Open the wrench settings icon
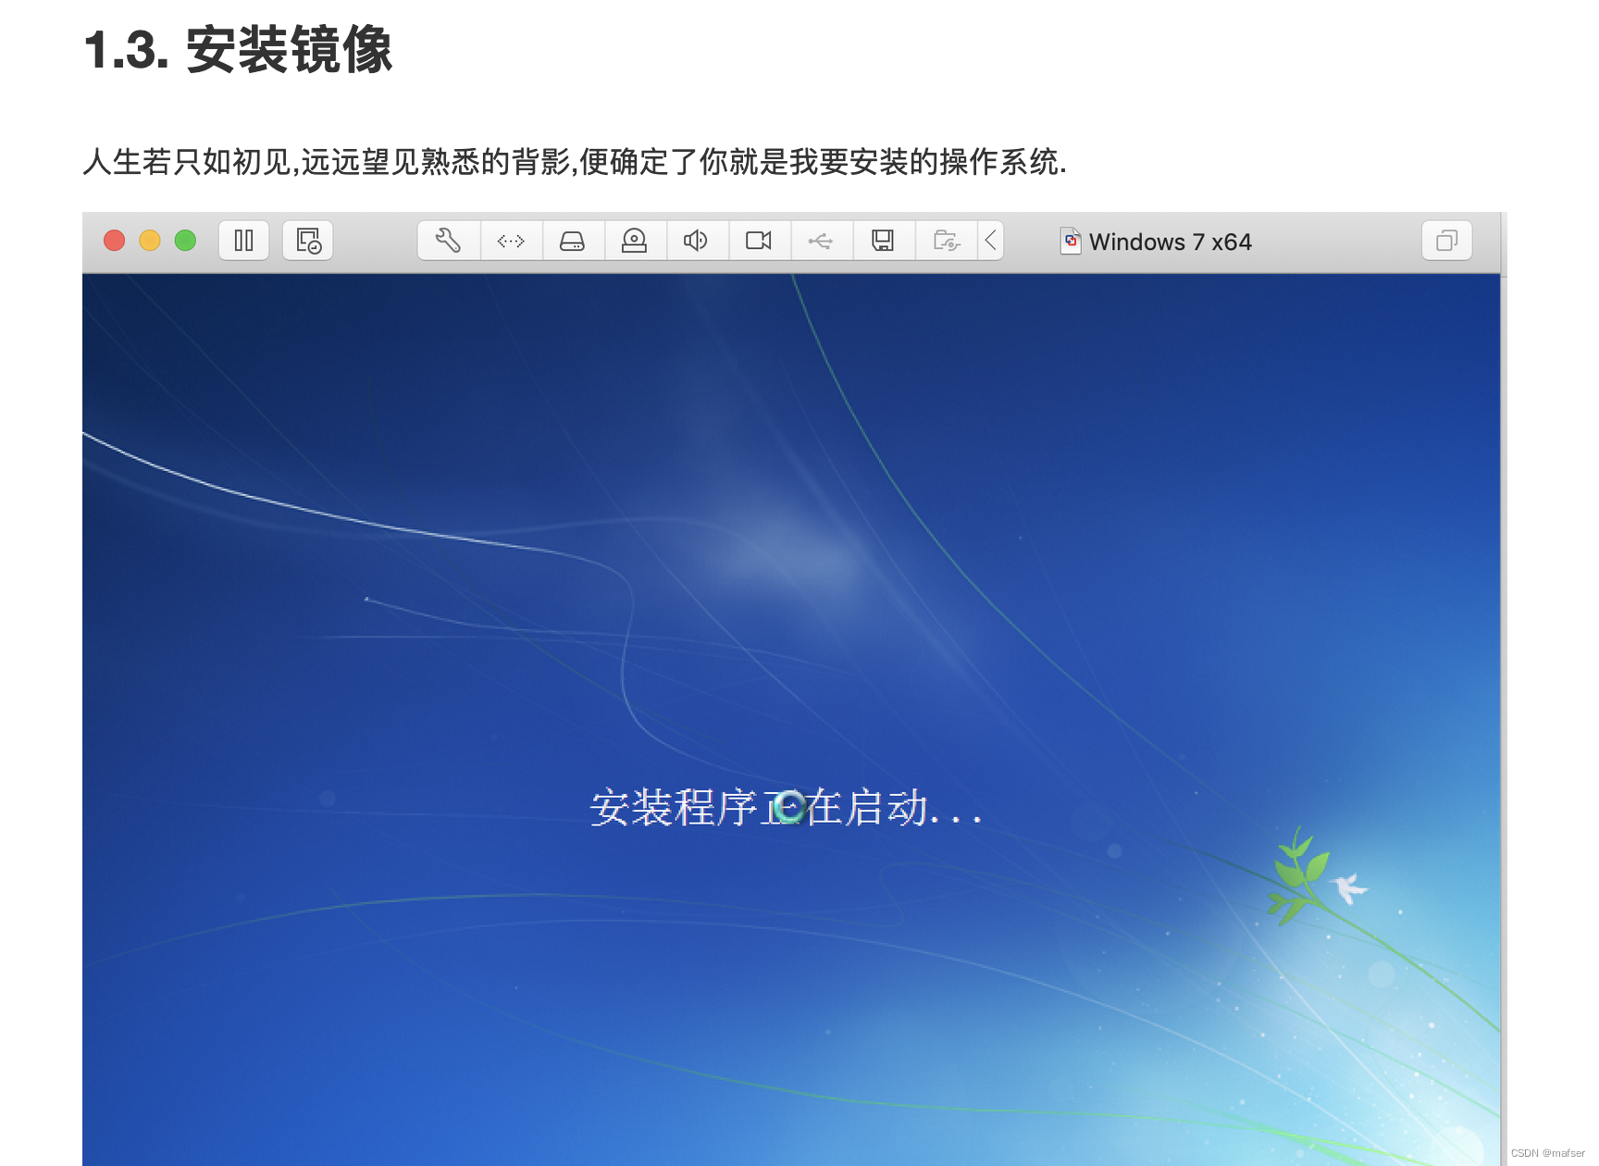Viewport: 1599px width, 1166px height. tap(449, 241)
